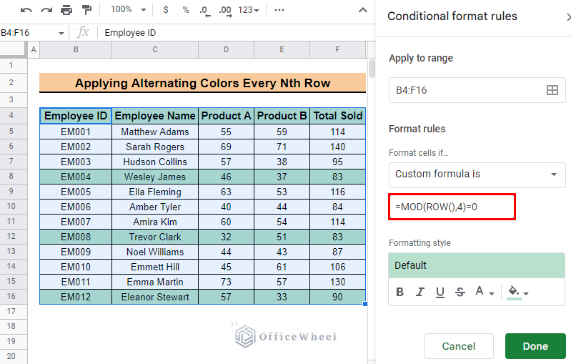
Task: Select column B header
Action: (x=76, y=49)
